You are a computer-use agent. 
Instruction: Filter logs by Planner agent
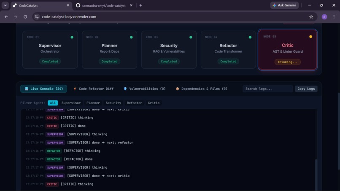93,103
